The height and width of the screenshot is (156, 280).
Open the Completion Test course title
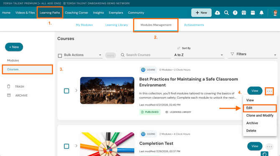[x=156, y=143]
